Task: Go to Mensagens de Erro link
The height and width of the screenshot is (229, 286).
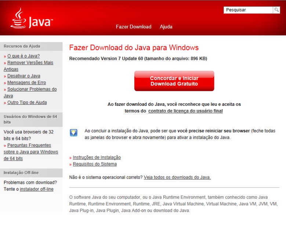Action: tap(26, 83)
